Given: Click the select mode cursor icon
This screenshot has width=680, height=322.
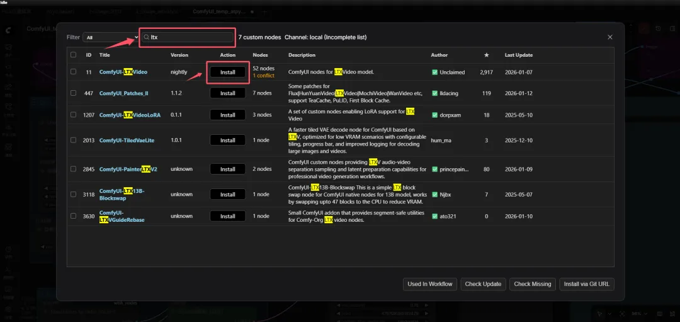Looking at the screenshot, I should point(600,314).
